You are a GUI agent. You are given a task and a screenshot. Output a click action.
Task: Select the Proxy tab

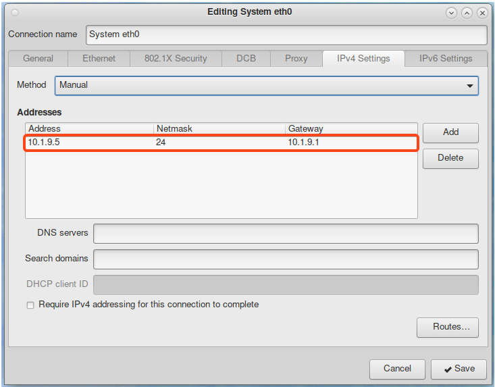point(296,59)
